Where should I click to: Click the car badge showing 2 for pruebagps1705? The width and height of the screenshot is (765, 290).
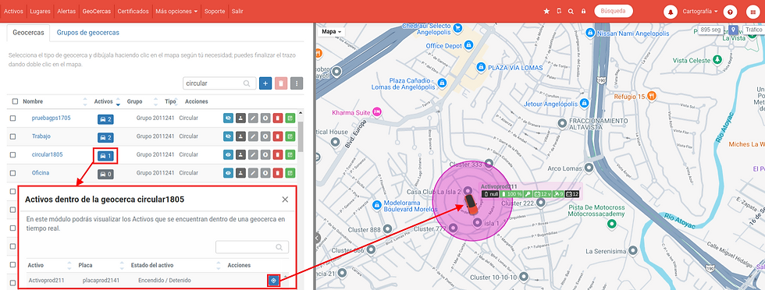tap(105, 119)
